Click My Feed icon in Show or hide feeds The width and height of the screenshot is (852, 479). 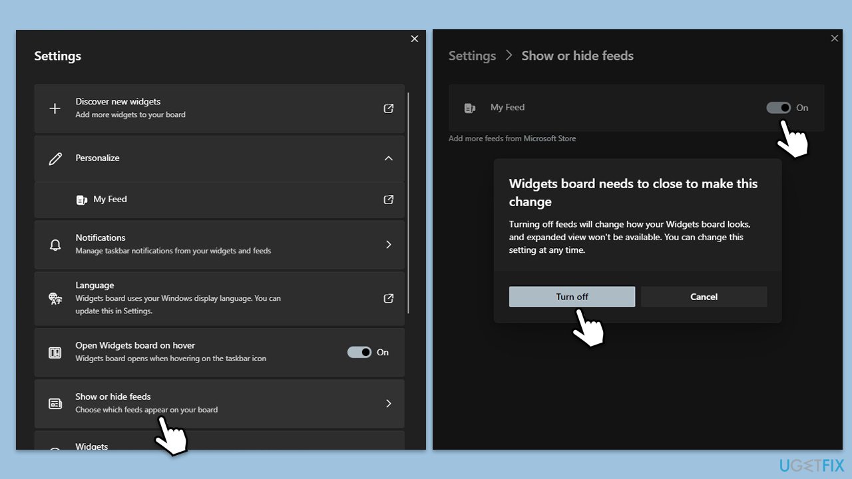point(470,108)
